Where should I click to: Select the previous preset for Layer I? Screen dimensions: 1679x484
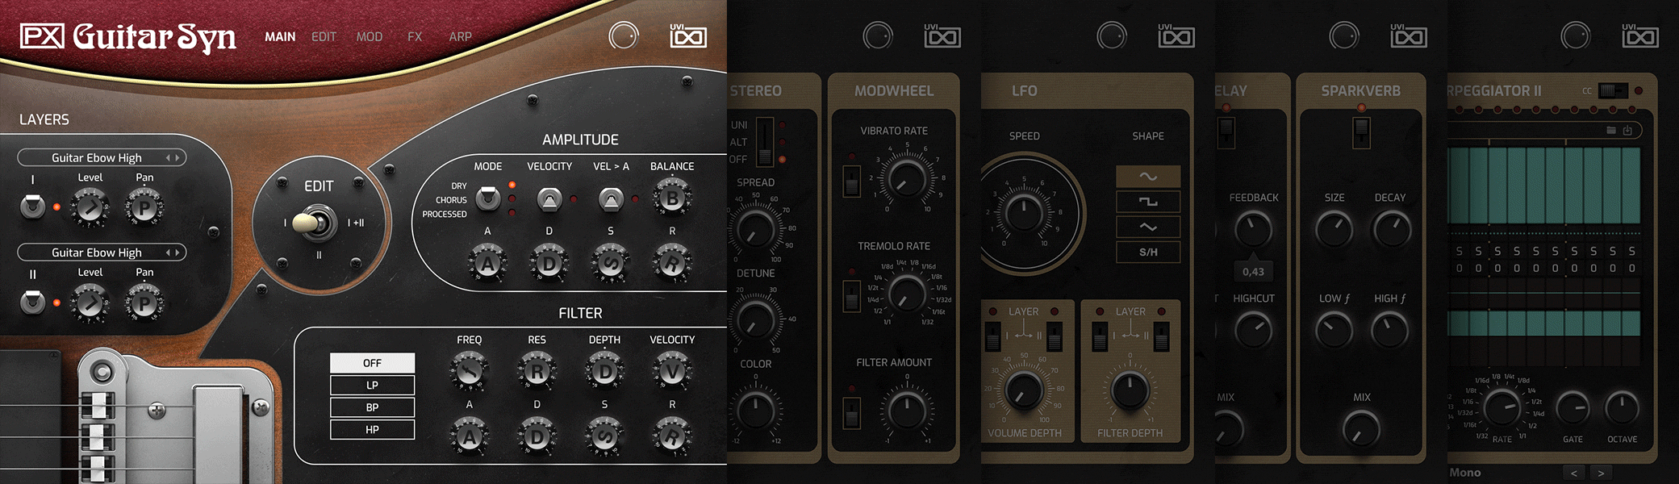click(x=168, y=157)
